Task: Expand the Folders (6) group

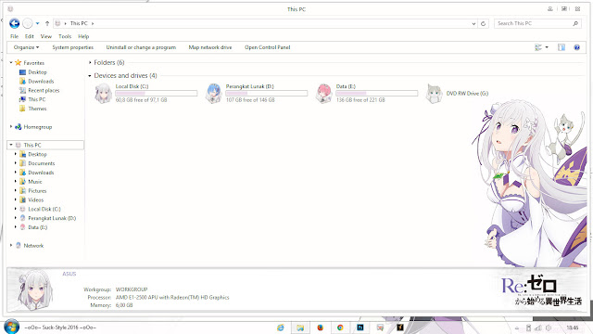Action: pos(90,62)
